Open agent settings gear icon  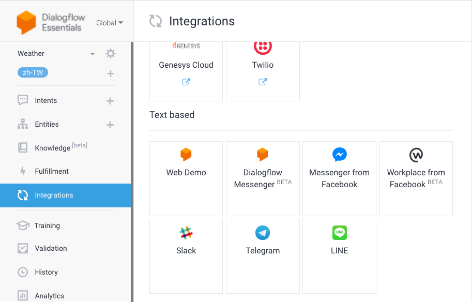tap(111, 53)
